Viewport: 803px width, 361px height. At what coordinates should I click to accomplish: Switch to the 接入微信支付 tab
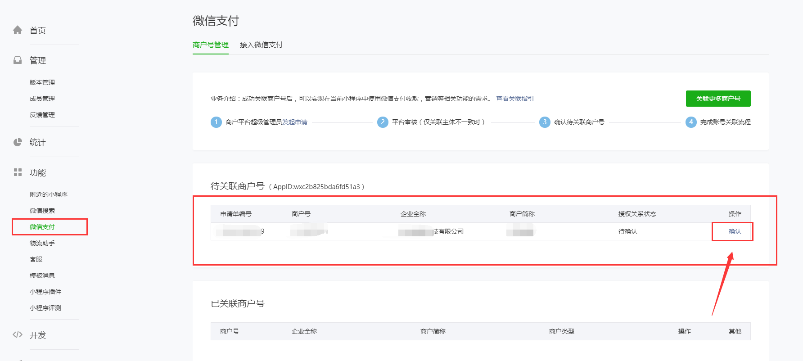(262, 45)
